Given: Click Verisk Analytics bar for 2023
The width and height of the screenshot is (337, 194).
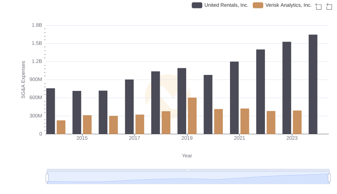Looking at the screenshot, I should (297, 122).
